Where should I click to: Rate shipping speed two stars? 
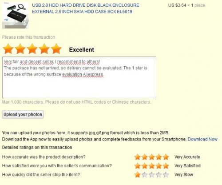(x=145, y=175)
